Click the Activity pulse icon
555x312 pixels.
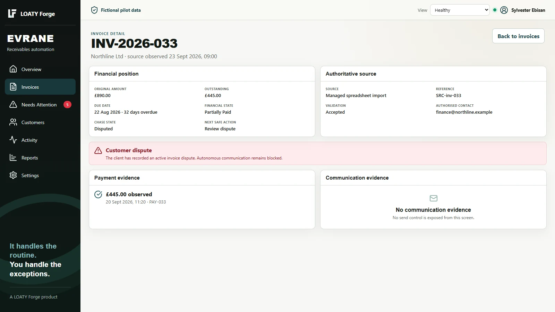click(13, 140)
